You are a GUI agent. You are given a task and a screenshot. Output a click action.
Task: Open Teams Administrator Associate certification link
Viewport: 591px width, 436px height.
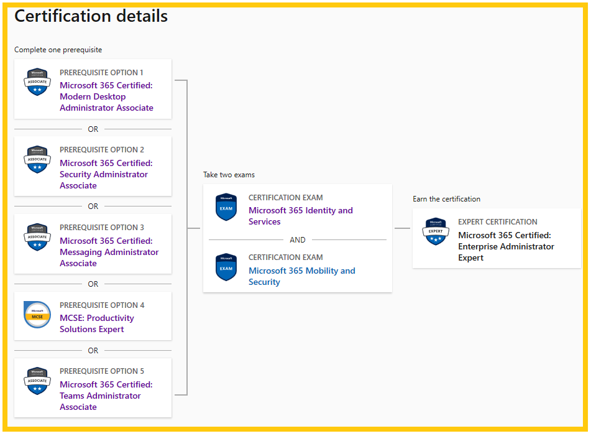[106, 396]
